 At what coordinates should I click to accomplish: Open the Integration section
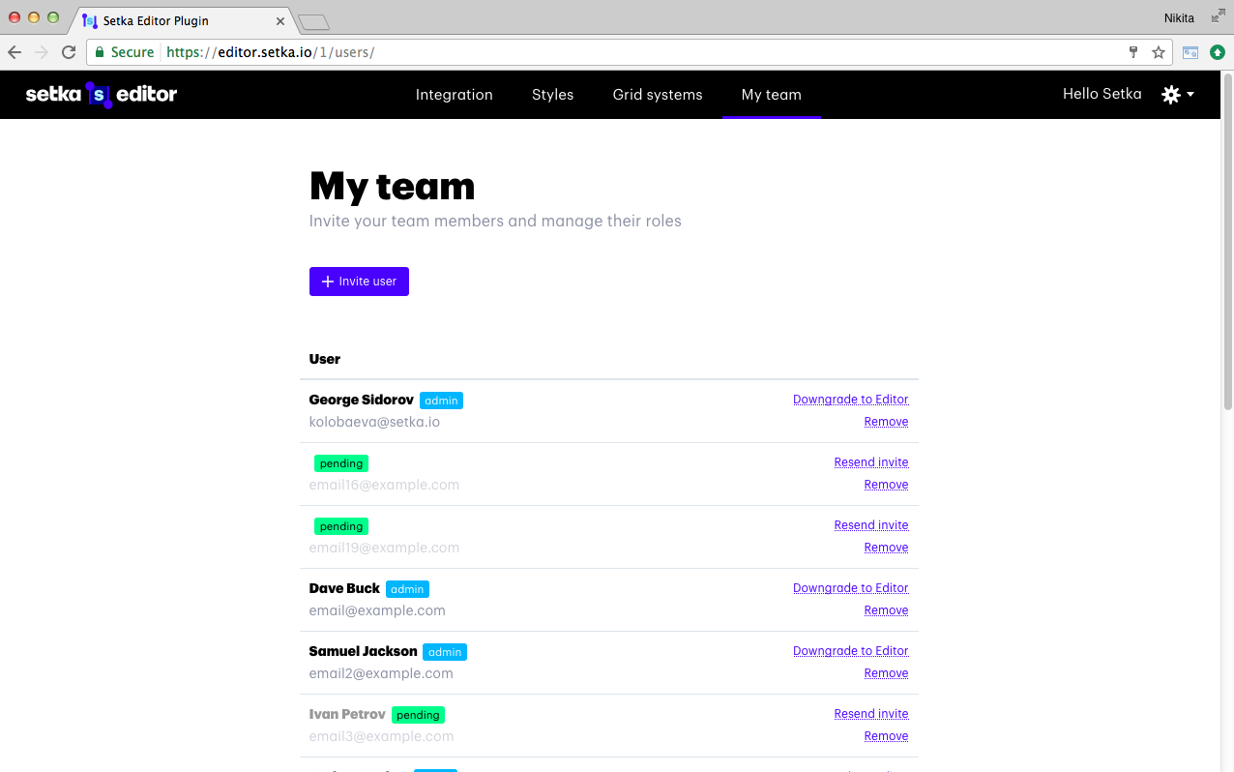(x=455, y=94)
